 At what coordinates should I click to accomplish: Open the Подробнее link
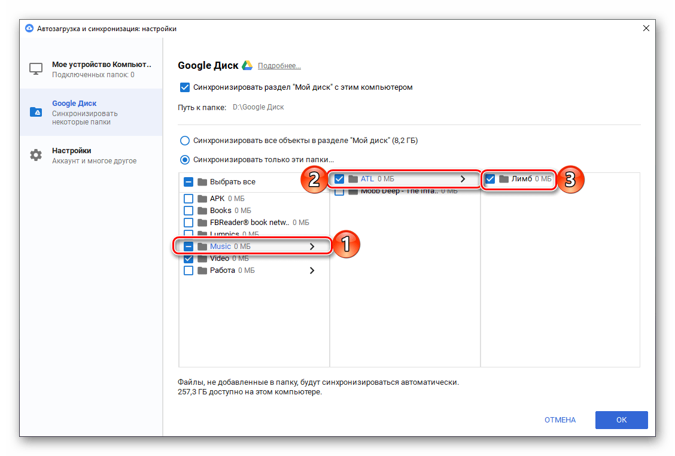(x=279, y=66)
